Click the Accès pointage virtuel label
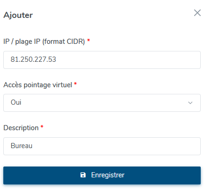Screen dimensions: 205x192 38,85
